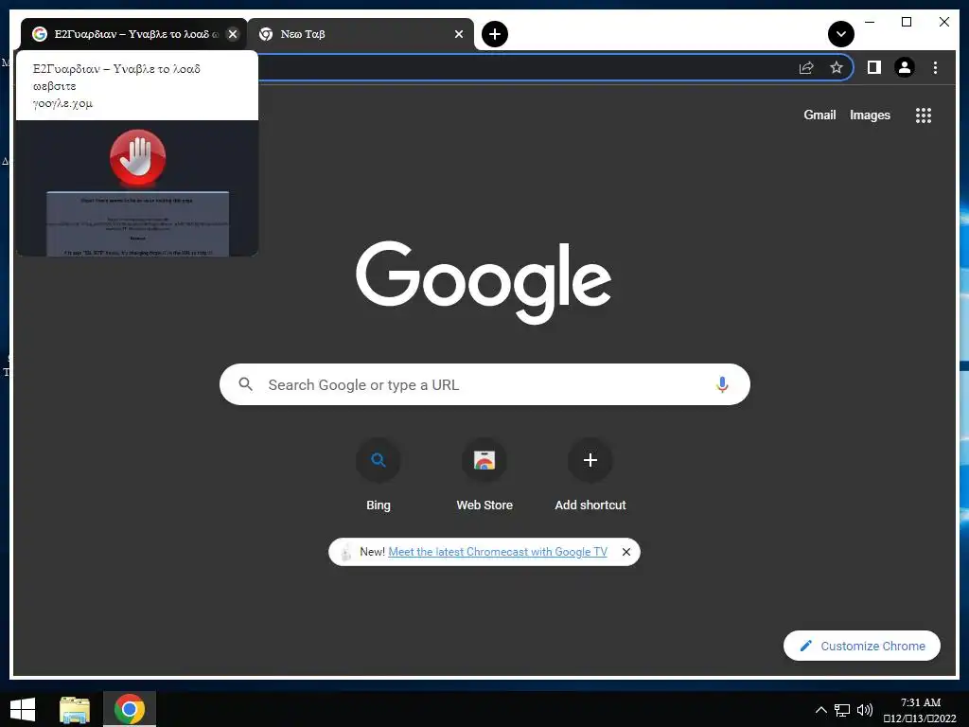Close the New Tab tab
This screenshot has width=969, height=727.
(x=459, y=34)
